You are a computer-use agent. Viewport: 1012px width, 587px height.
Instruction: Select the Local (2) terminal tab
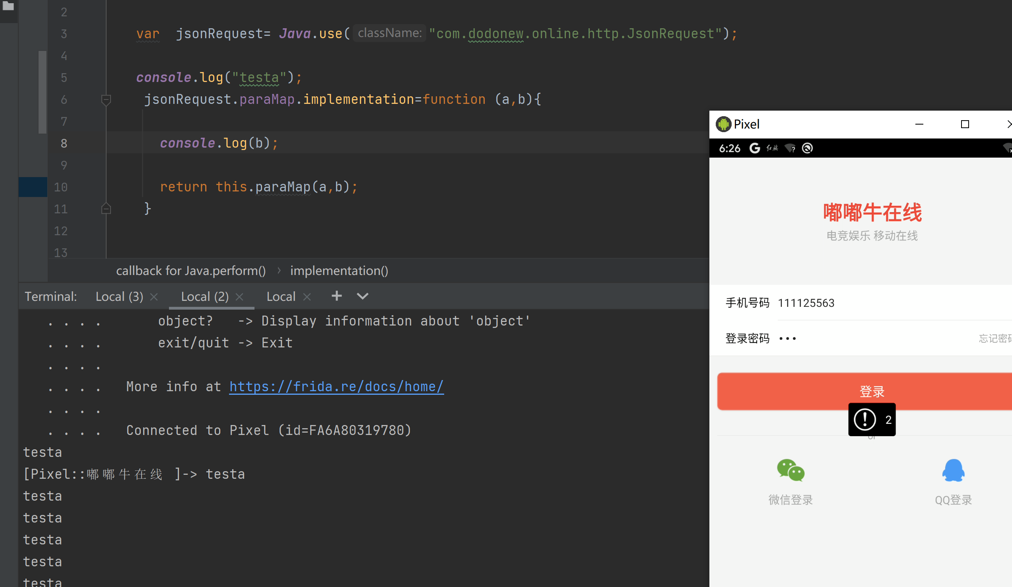tap(205, 296)
